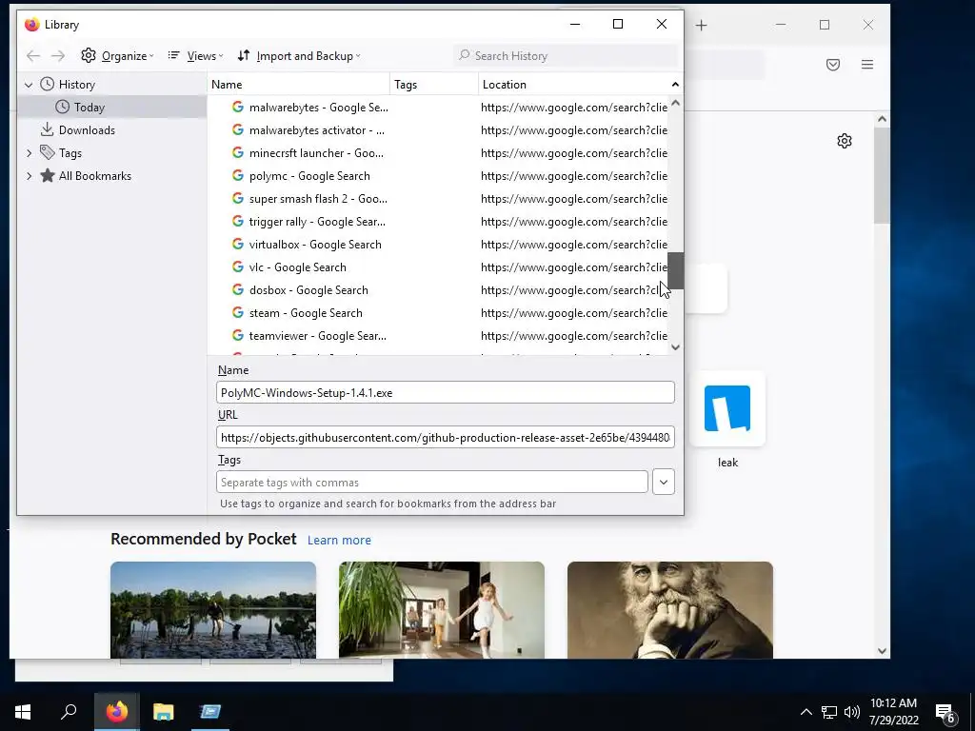Click Firefox page scroll up arrow

[x=882, y=119]
